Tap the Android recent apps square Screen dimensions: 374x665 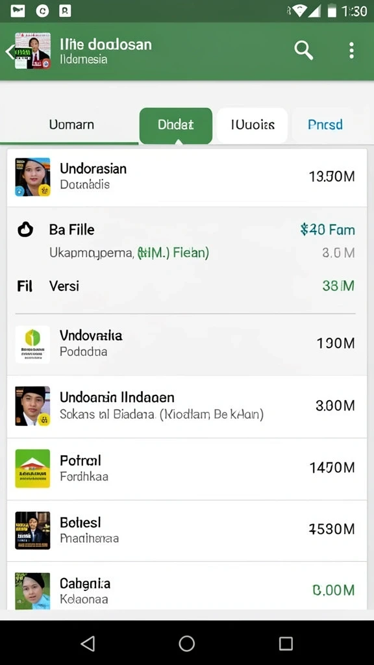coord(286,644)
